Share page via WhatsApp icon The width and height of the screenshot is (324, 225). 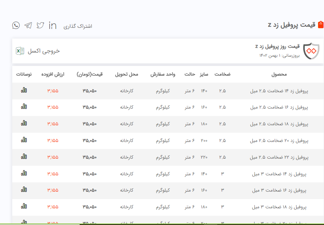[16, 25]
